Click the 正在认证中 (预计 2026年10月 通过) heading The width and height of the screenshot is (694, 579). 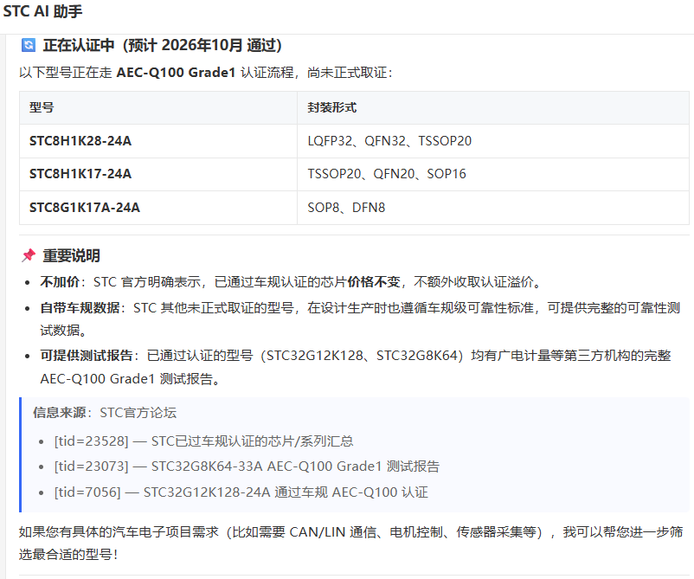[x=162, y=45]
